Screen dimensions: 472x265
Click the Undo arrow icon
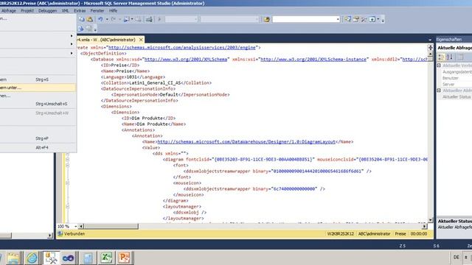click(100, 19)
